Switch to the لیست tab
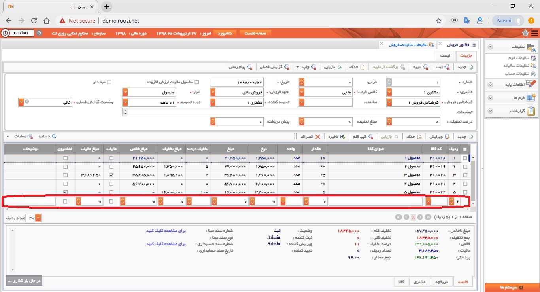This screenshot has width=540, height=292. 446,56
